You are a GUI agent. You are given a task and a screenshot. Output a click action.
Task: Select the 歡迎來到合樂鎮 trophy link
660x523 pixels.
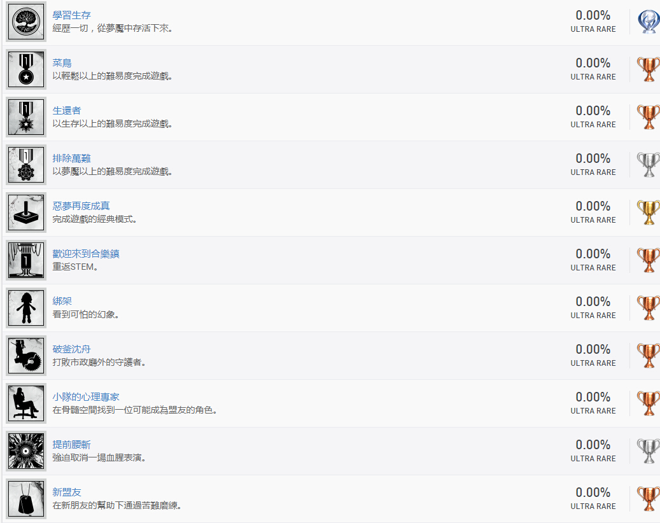tap(86, 254)
